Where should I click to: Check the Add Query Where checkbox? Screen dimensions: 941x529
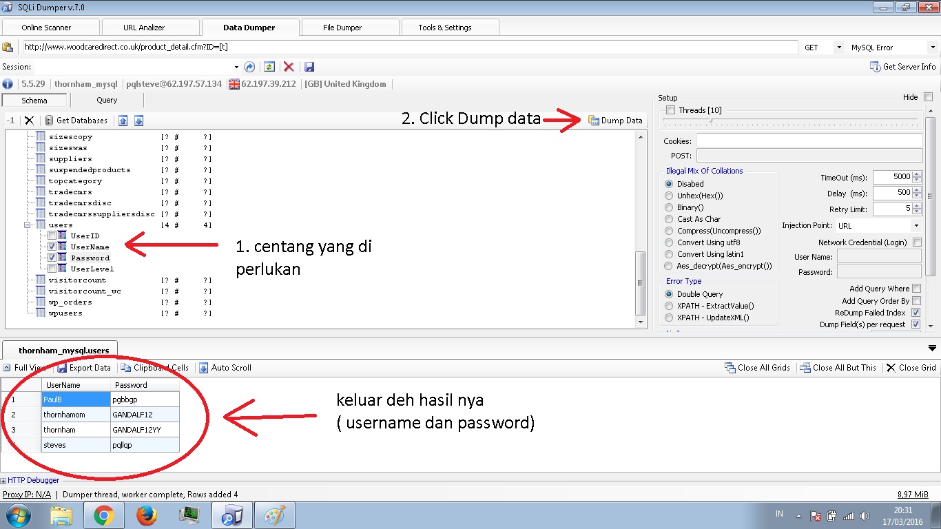(x=916, y=289)
